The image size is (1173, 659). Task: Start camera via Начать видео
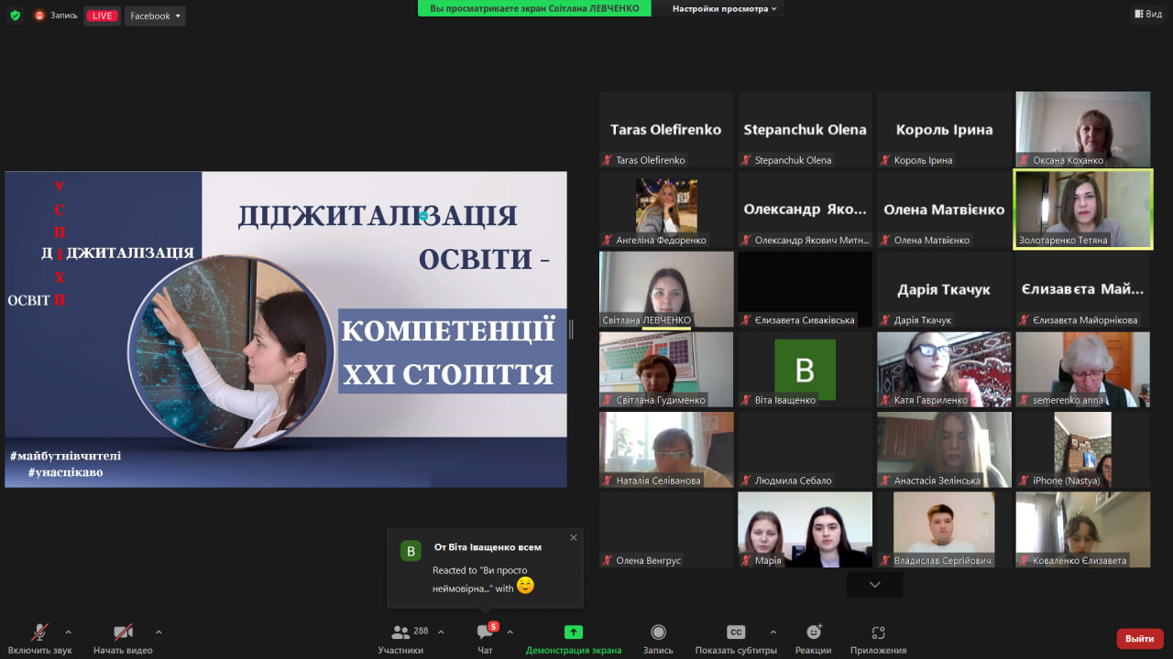point(123,632)
